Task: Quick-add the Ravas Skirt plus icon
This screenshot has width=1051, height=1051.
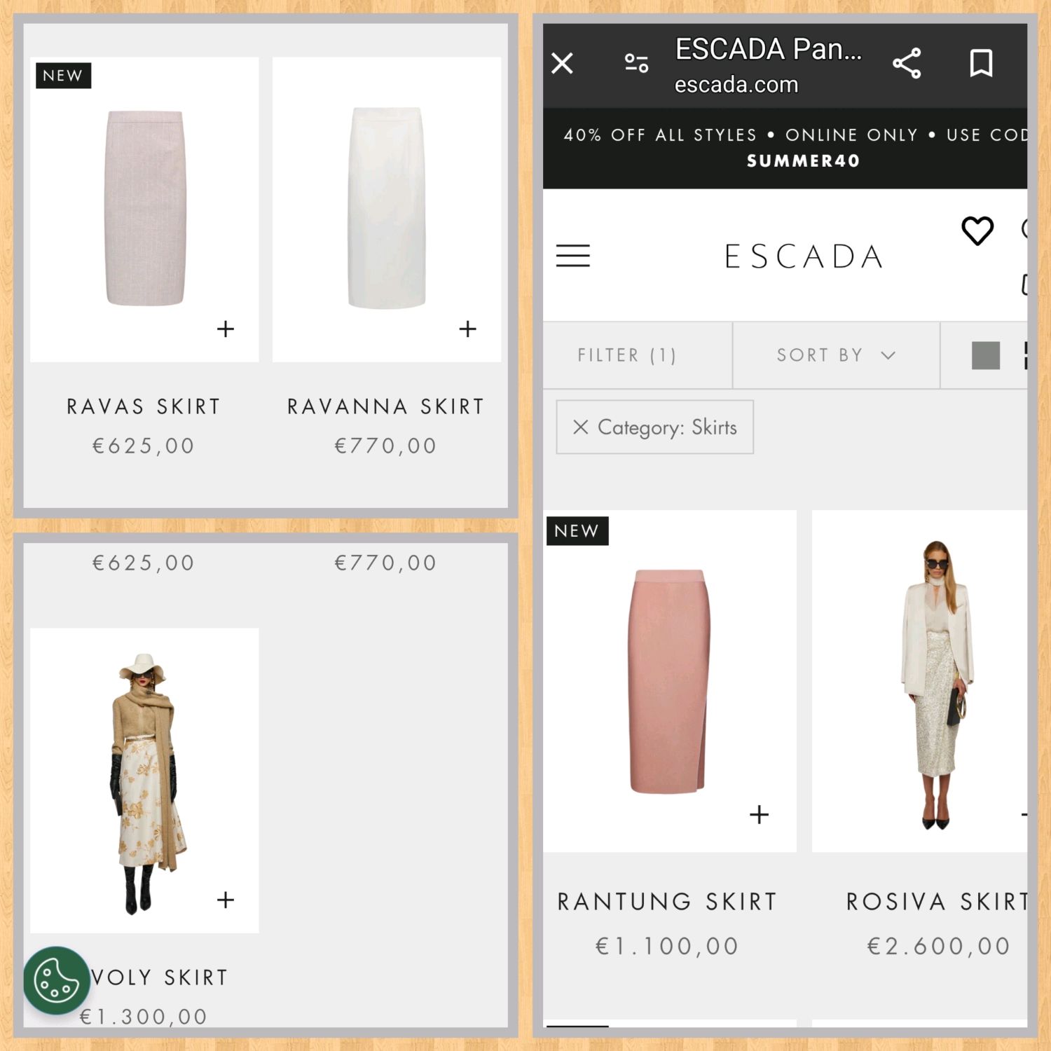Action: coord(226,329)
